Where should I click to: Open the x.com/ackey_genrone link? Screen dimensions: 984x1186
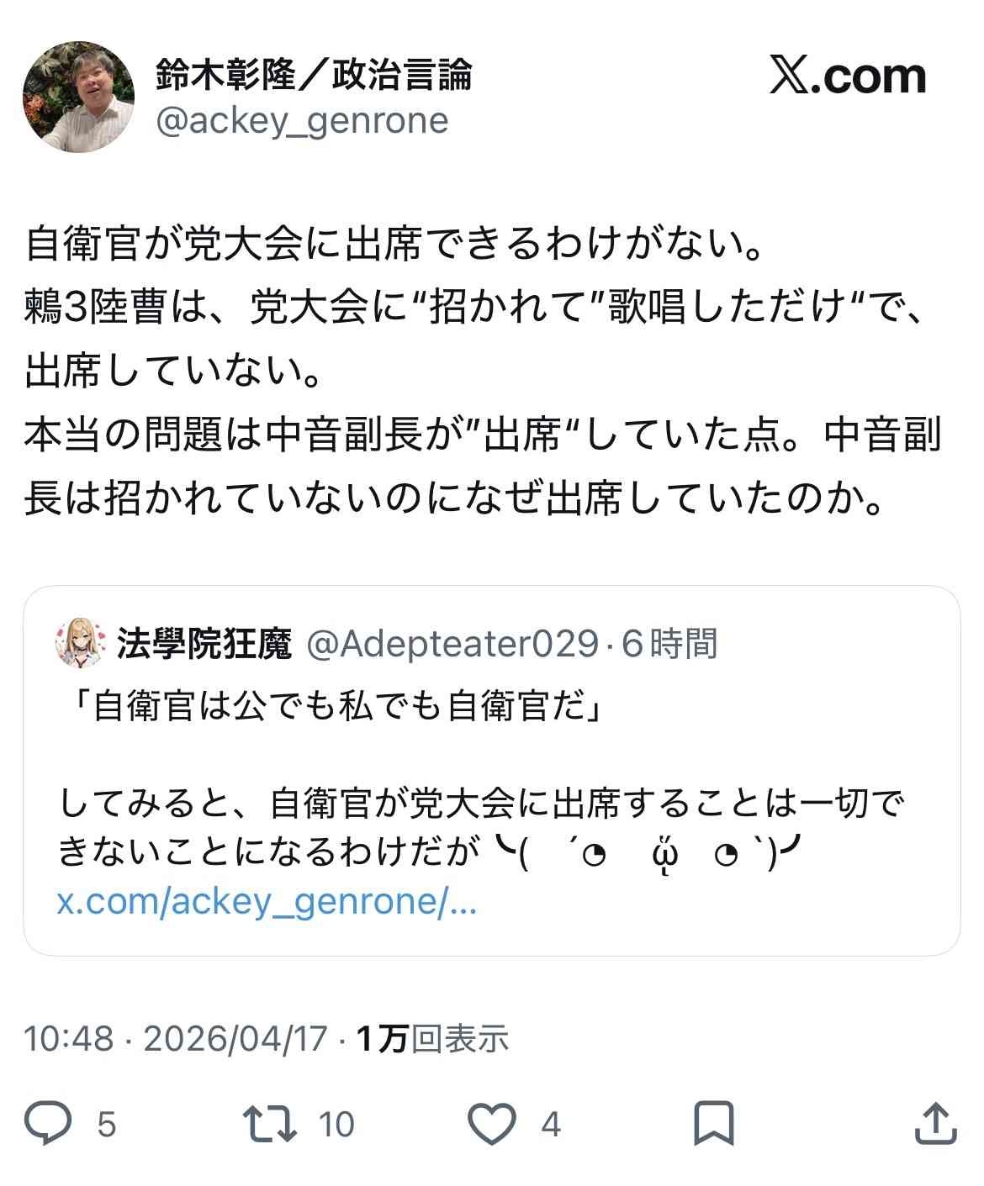267,903
